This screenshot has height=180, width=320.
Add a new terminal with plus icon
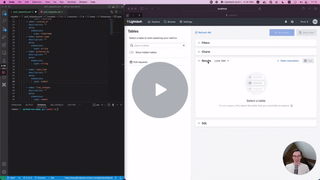(102, 105)
